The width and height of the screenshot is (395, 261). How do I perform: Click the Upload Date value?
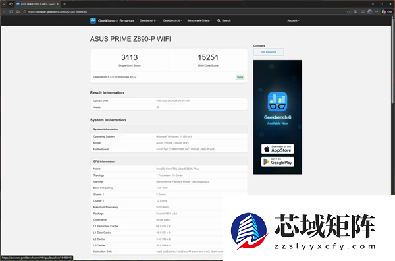172,101
